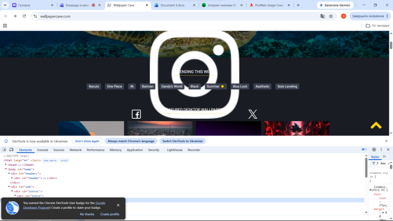The image size is (393, 221).
Task: Expand the head element node
Action: coord(6,165)
